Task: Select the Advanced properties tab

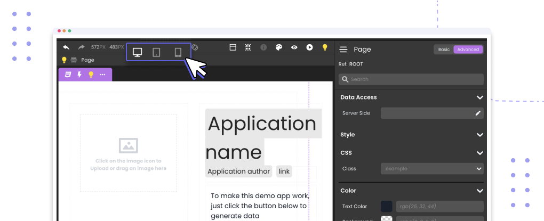Action: (x=468, y=50)
